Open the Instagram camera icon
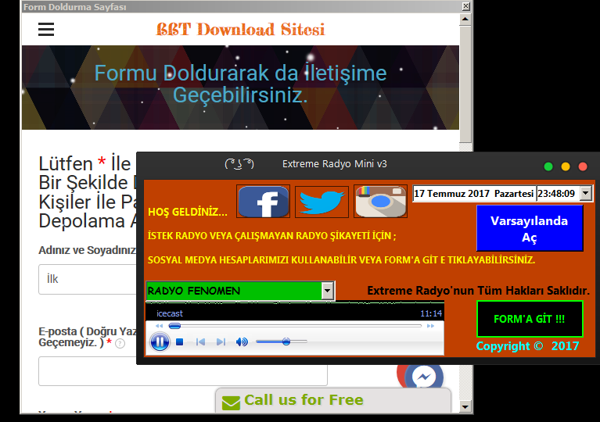The width and height of the screenshot is (600, 422). [380, 202]
